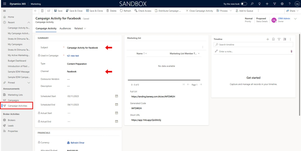This screenshot has height=151, width=301.
Task: Click the attachment paperclip in note box
Action: [291, 51]
